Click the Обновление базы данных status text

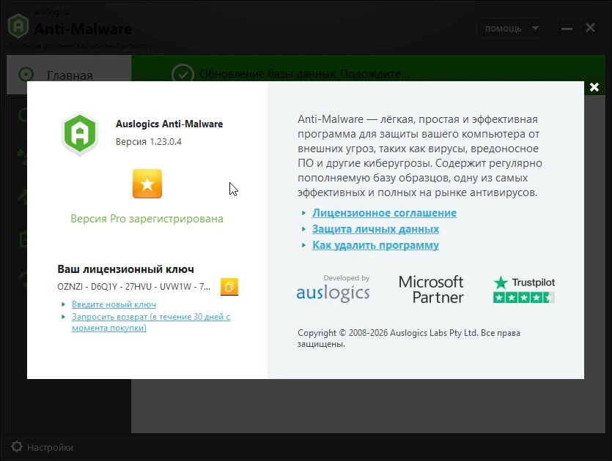click(x=304, y=74)
